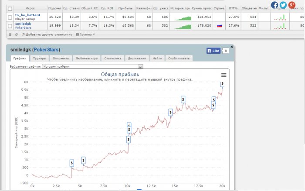Close the smiledgk panel with the X
Image resolution: width=305 pixels, height=191 pixels.
coord(232,47)
